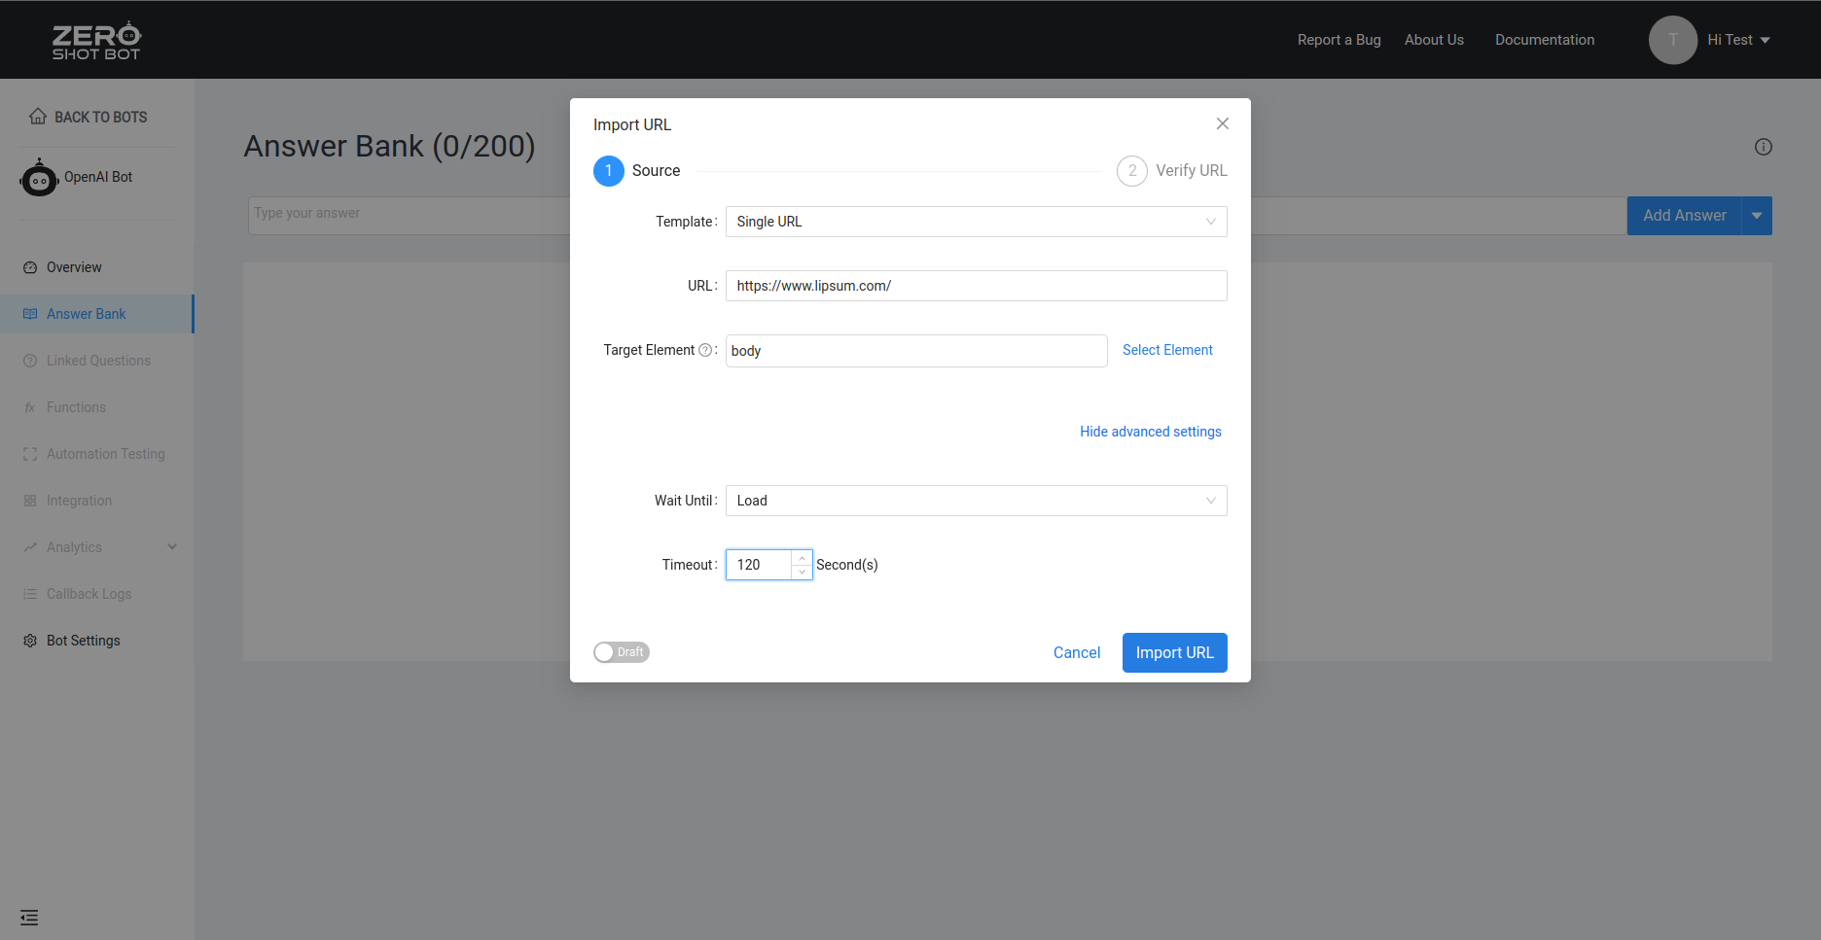Click the Target Element help icon
1821x940 pixels.
[x=705, y=349]
